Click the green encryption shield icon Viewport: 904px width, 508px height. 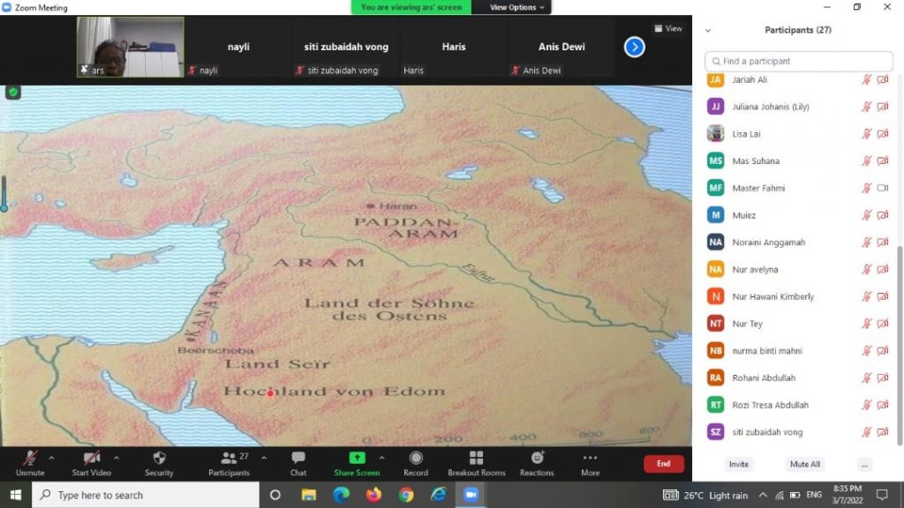13,92
